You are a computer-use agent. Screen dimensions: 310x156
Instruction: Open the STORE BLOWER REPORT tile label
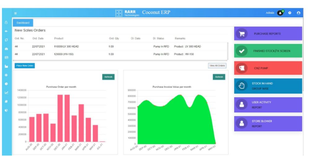262,123
